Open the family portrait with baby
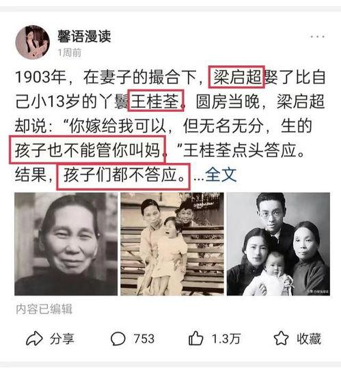 [x=278, y=244]
